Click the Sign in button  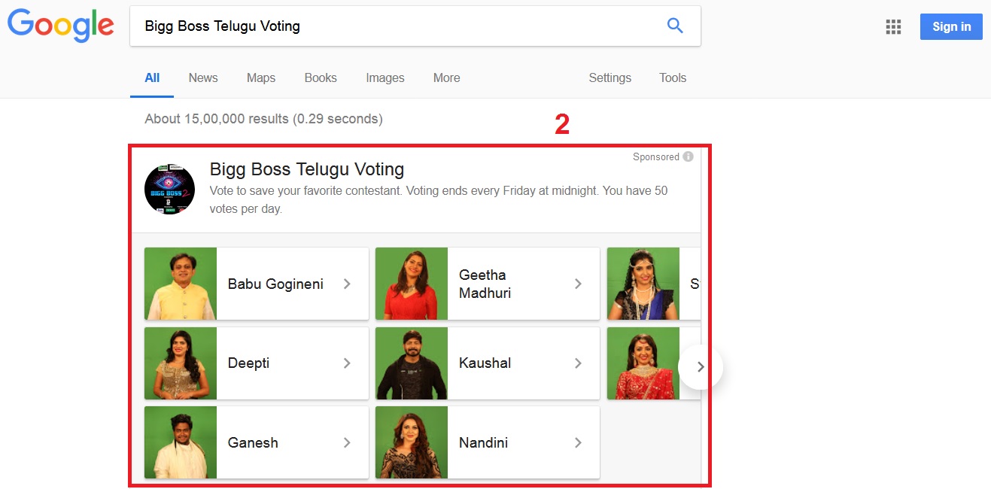coord(951,27)
